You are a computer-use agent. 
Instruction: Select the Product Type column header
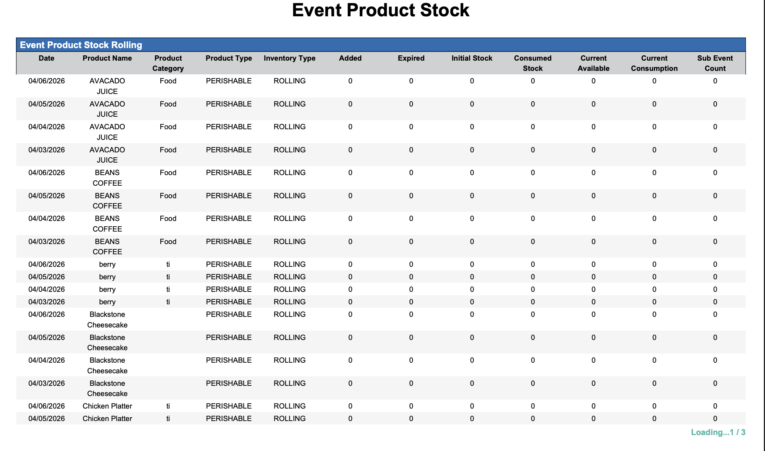(x=229, y=58)
